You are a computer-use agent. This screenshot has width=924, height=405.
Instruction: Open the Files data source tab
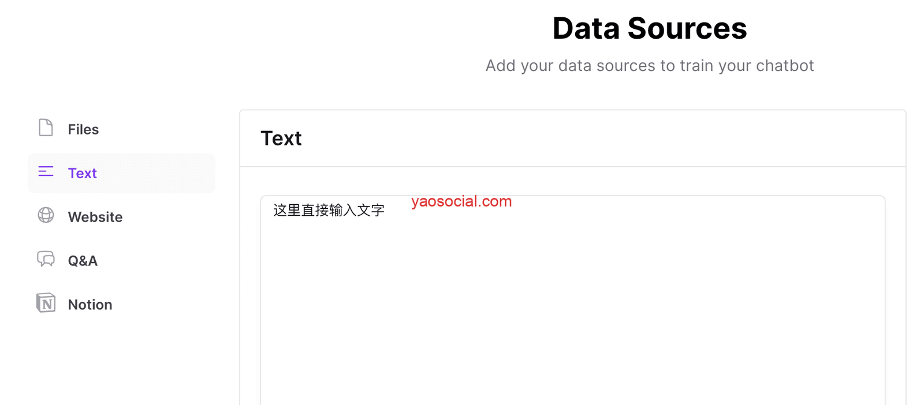83,129
